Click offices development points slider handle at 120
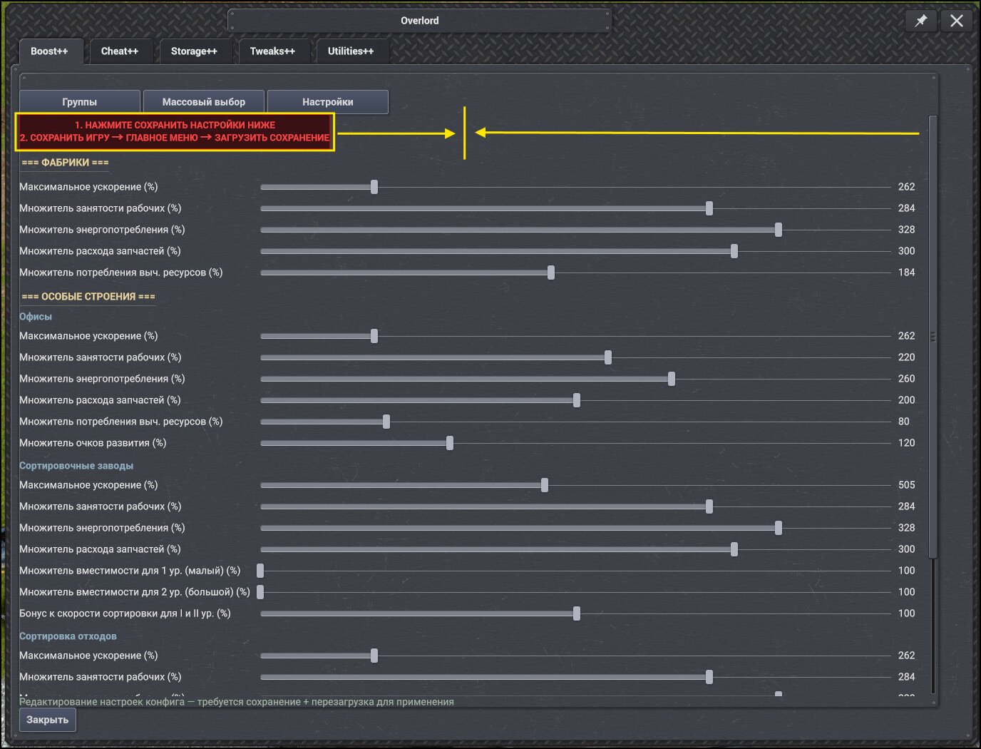981x749 pixels. [x=450, y=443]
